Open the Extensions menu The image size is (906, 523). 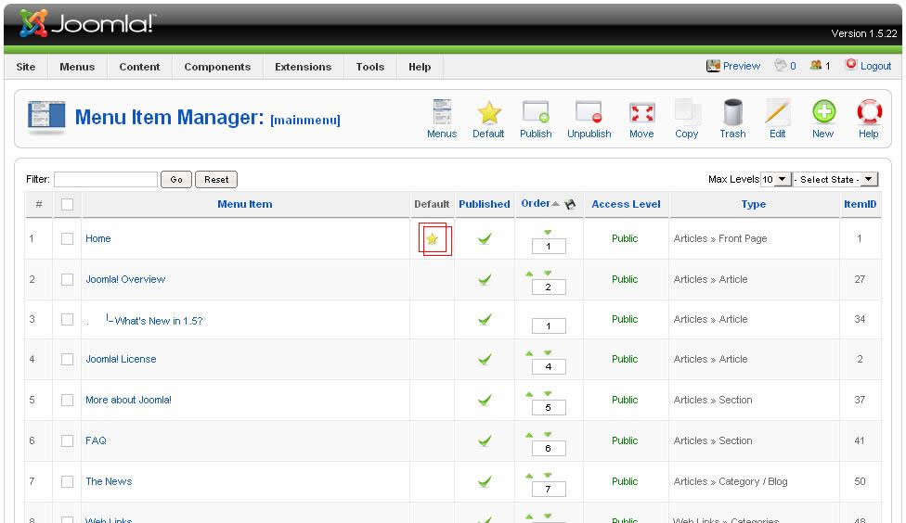[x=303, y=67]
